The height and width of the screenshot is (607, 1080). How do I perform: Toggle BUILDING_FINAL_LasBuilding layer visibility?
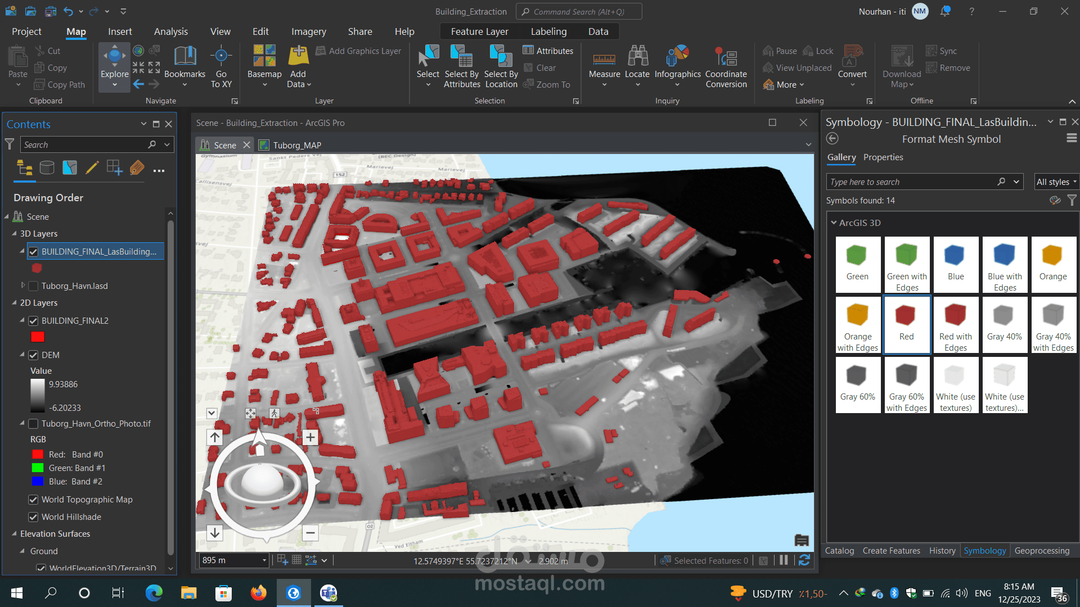33,252
